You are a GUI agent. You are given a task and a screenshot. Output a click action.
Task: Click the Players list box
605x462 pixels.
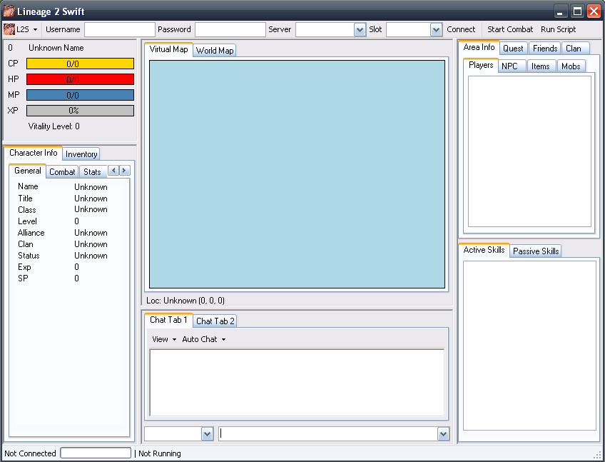point(529,151)
